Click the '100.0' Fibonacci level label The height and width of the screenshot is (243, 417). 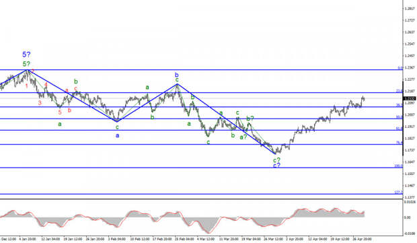click(399, 166)
